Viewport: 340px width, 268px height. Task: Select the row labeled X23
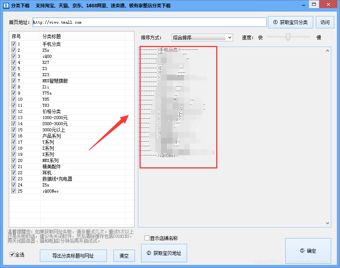tap(72, 75)
